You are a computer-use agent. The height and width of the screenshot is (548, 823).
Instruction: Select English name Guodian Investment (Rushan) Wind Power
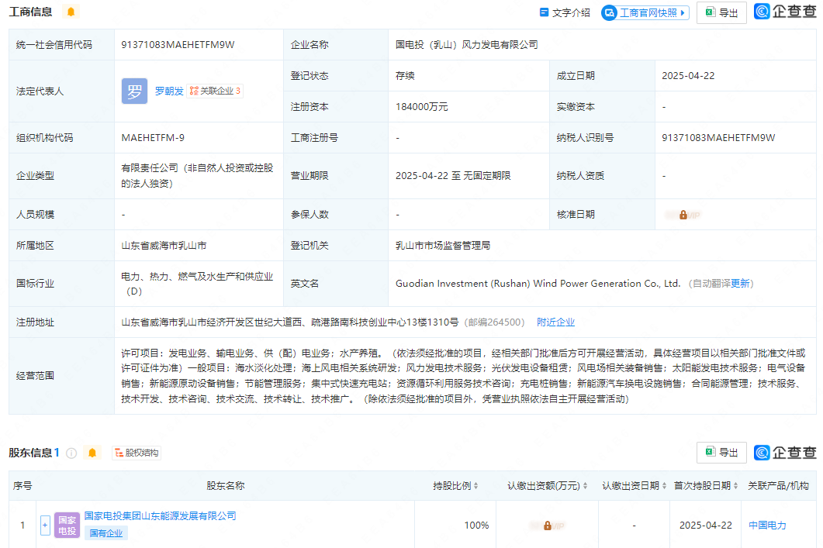click(538, 284)
